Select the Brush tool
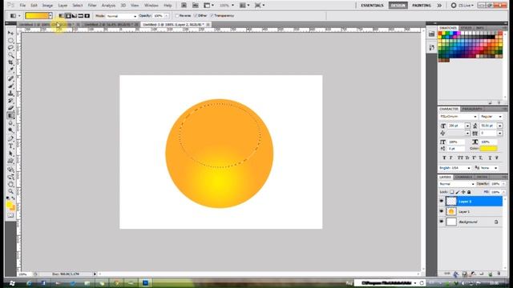The width and height of the screenshot is (513, 288). [x=10, y=86]
